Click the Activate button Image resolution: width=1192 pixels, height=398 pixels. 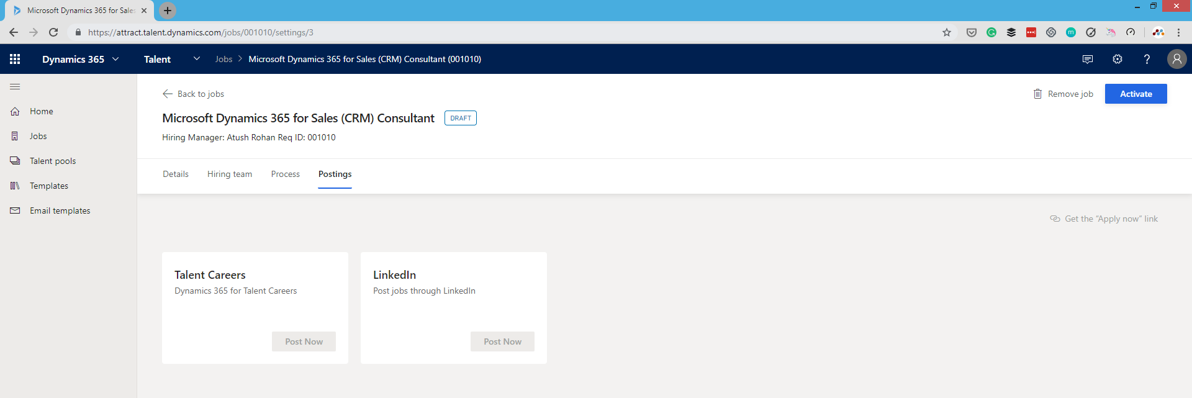[1136, 94]
